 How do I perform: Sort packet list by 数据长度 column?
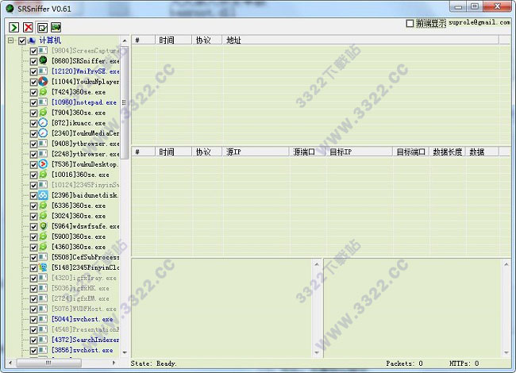pos(448,152)
